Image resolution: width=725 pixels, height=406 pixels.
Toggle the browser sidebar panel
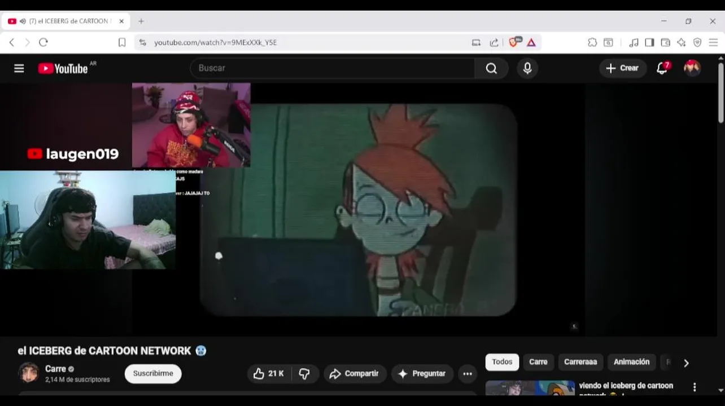[x=649, y=42]
